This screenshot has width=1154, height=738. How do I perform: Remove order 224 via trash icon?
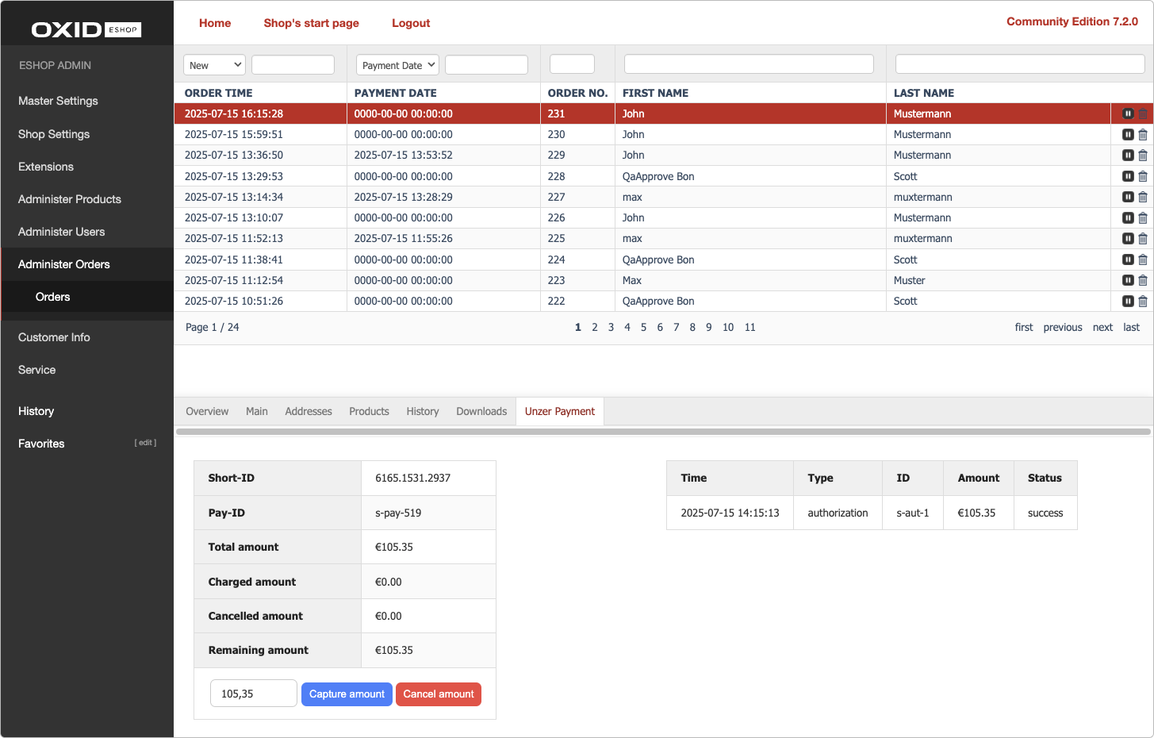coord(1142,259)
